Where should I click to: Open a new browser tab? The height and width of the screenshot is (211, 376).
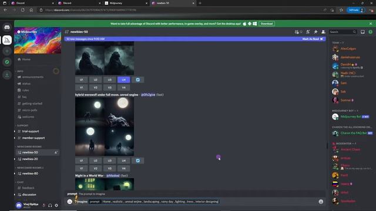[x=200, y=3]
